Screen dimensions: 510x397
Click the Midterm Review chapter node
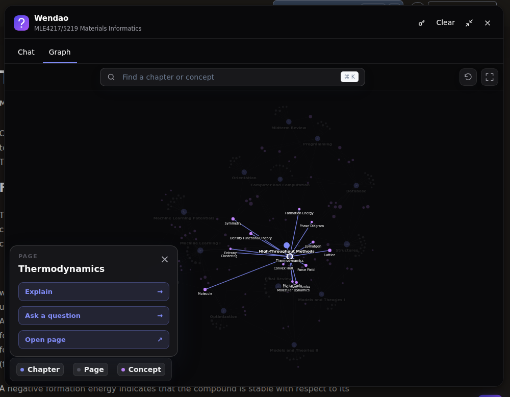pos(289,122)
